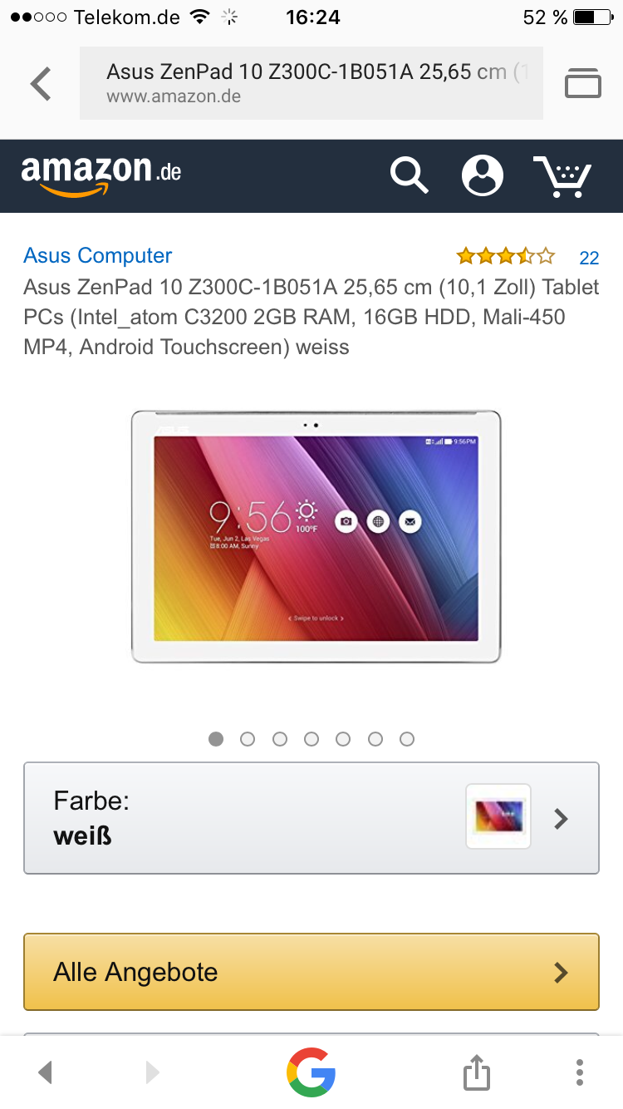Tap the address bar showing www.amazon.de
The height and width of the screenshot is (1109, 623).
click(311, 83)
